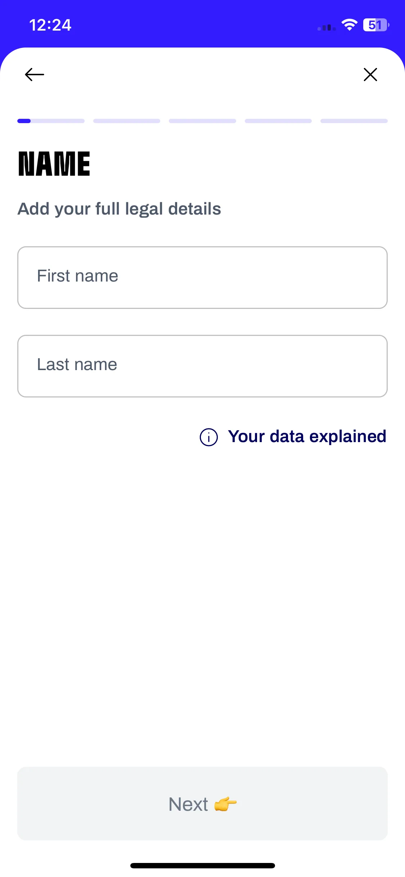
Task: Focus the First name field
Action: click(202, 278)
